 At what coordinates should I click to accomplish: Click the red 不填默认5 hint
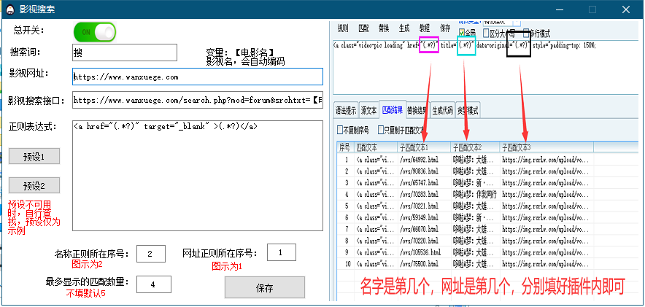point(86,293)
